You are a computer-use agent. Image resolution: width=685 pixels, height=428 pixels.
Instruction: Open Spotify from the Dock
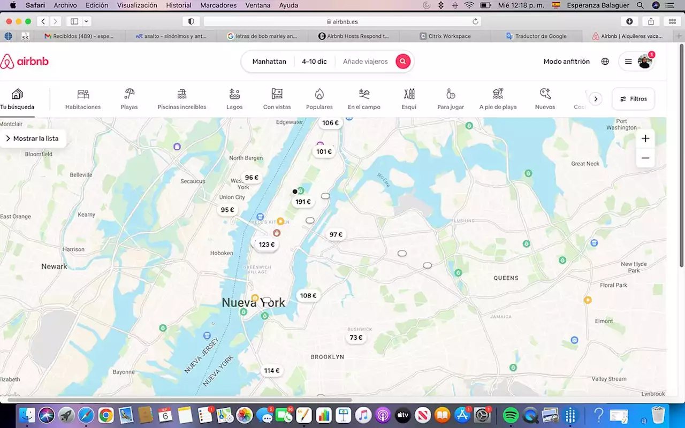(x=511, y=415)
